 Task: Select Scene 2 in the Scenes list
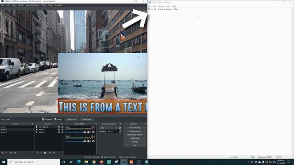(17, 129)
